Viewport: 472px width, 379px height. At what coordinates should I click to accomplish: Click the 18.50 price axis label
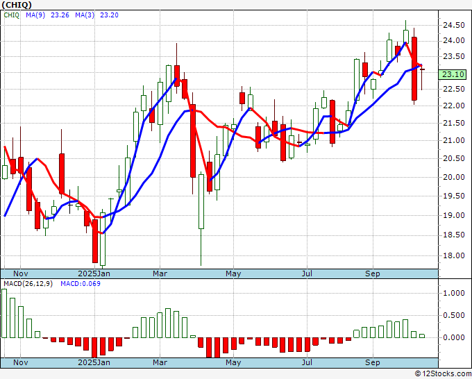point(454,235)
